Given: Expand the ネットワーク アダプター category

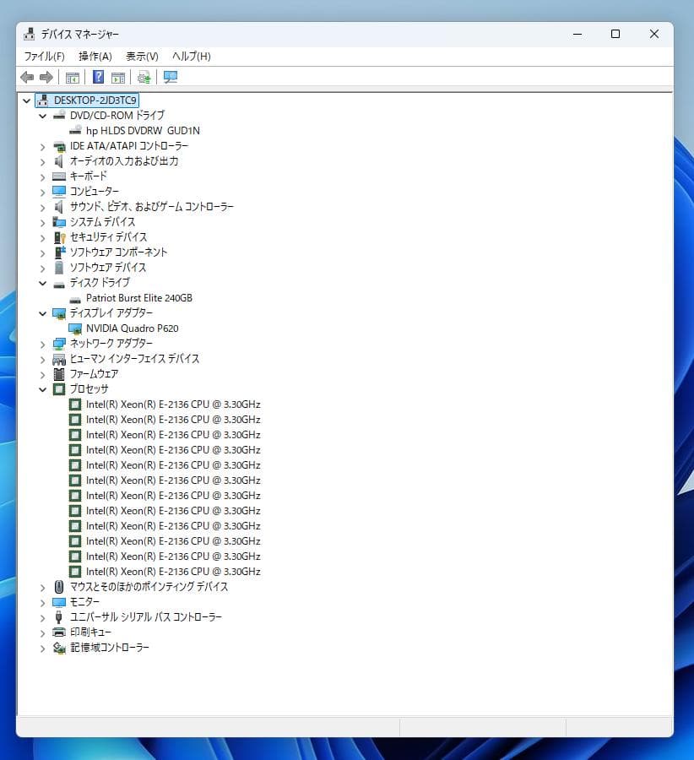Looking at the screenshot, I should coord(42,344).
